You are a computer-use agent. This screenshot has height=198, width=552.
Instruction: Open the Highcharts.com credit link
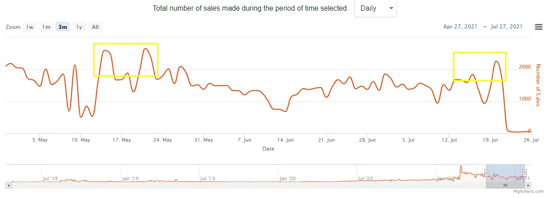(x=528, y=191)
